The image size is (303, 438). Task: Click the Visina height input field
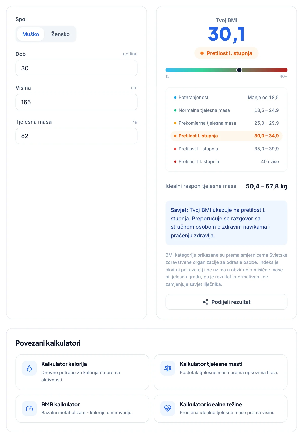(76, 102)
